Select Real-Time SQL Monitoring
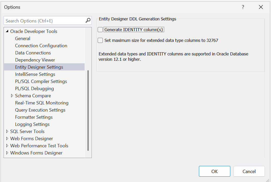 42,103
